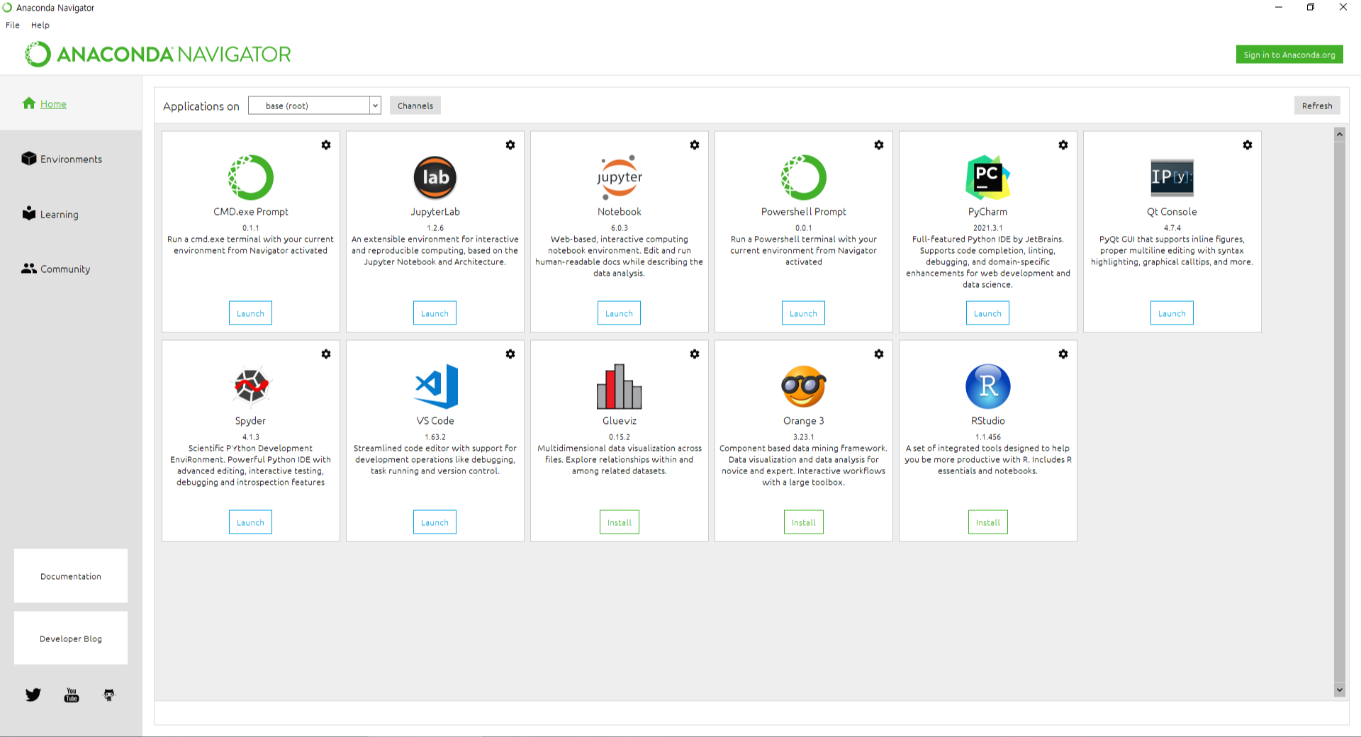The height and width of the screenshot is (737, 1361).
Task: Click the JupyterLab lab logo
Action: click(x=435, y=177)
